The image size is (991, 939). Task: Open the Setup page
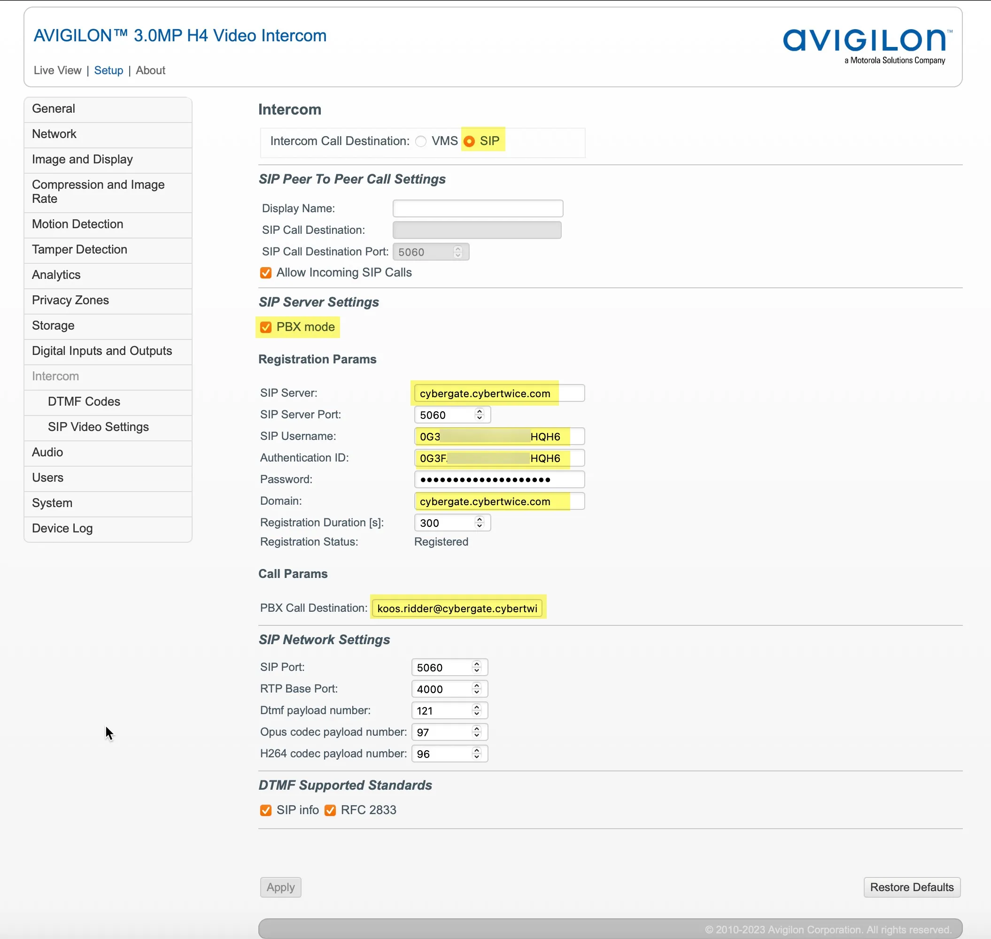pos(108,70)
